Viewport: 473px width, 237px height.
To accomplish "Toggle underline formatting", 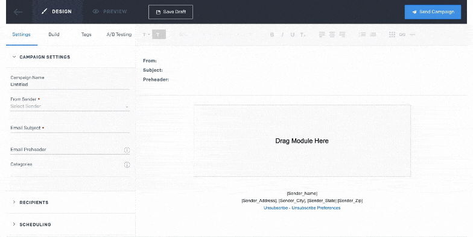I will 292,35.
